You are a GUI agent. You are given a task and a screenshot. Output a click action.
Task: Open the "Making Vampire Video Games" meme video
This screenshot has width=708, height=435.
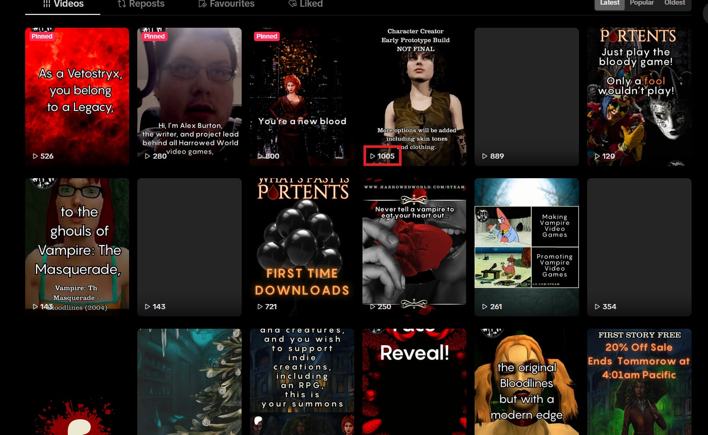(x=527, y=247)
